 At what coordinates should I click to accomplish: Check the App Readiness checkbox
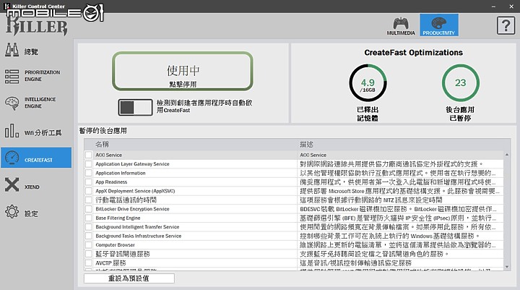(x=89, y=182)
